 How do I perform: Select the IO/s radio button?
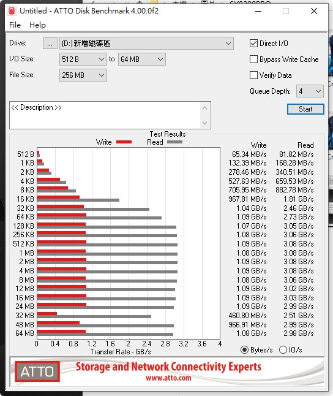[x=283, y=350]
